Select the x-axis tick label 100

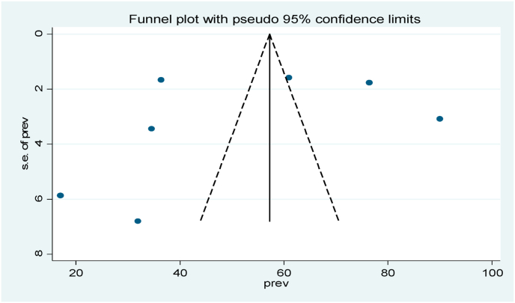pyautogui.click(x=492, y=272)
